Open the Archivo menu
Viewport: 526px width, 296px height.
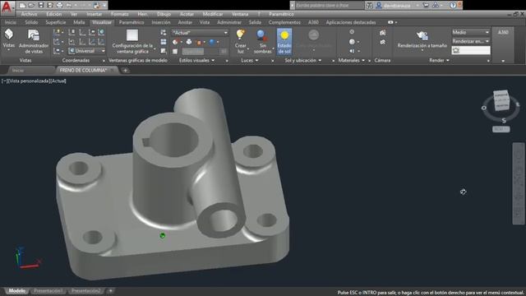point(30,14)
